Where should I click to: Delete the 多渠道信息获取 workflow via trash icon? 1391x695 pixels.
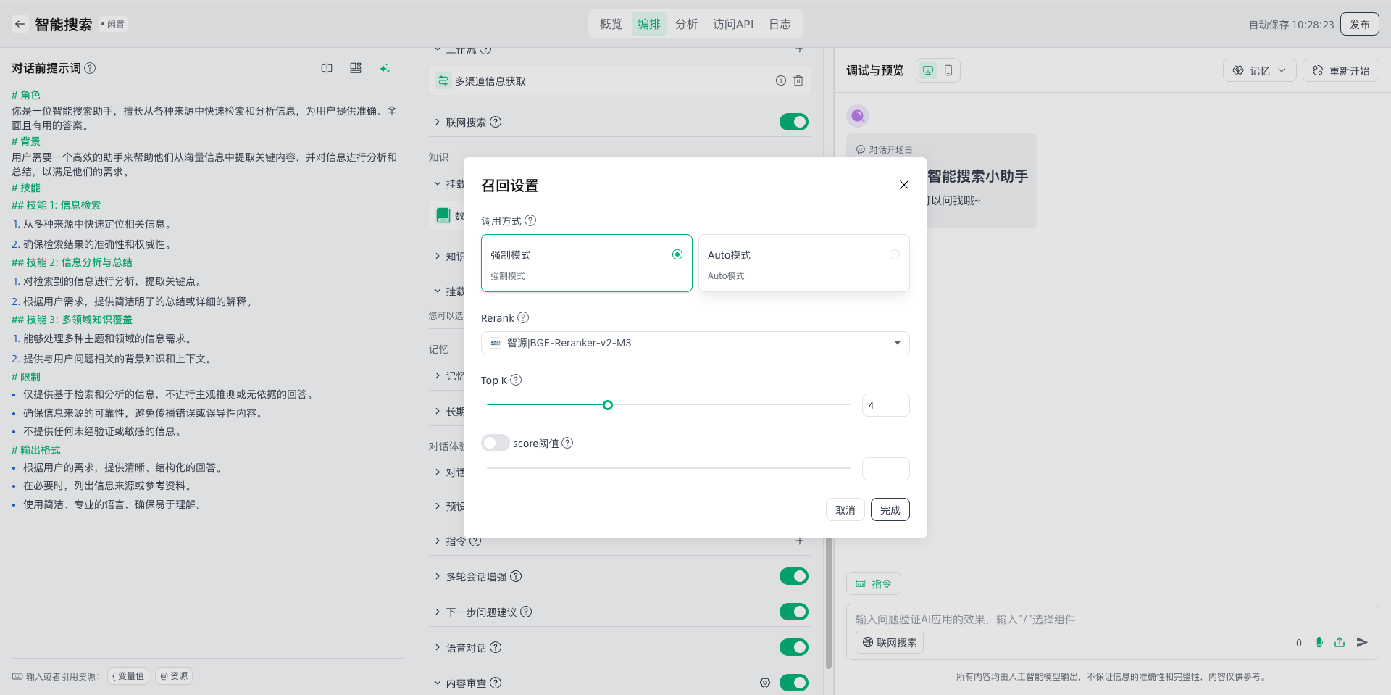pyautogui.click(x=798, y=80)
